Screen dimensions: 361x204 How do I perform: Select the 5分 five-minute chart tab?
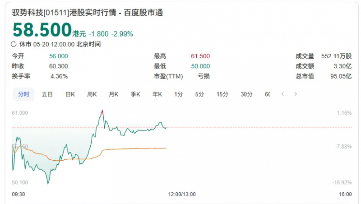[x=199, y=94]
